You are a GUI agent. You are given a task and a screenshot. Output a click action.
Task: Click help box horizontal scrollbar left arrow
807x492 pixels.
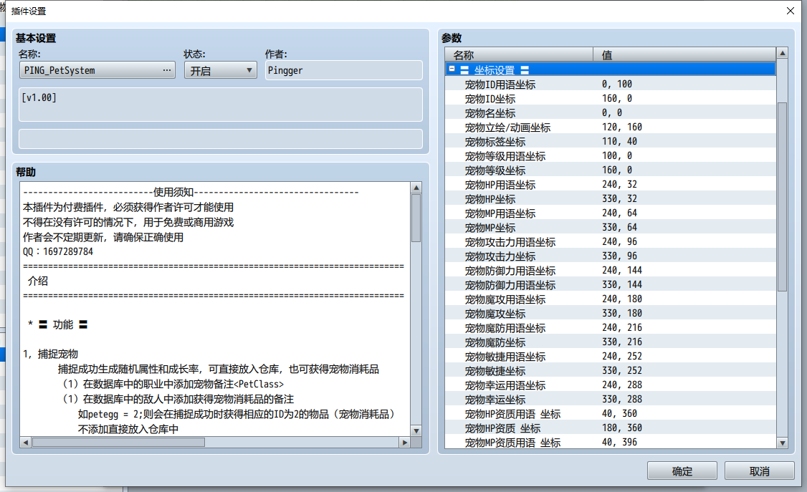26,442
